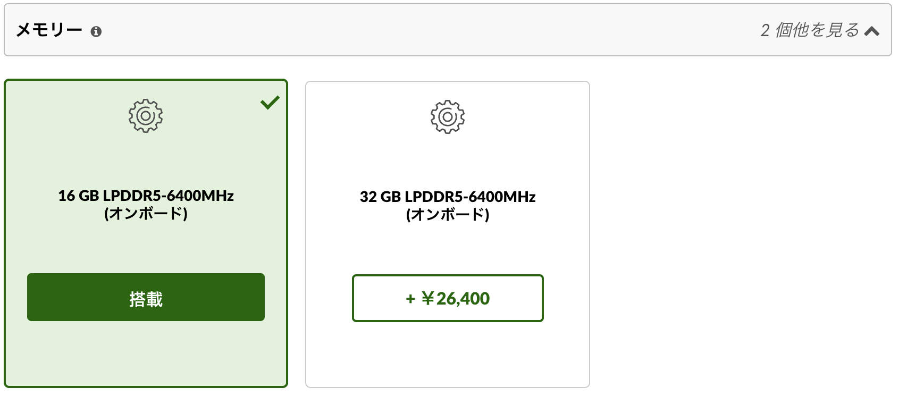Select the メモリー section heading

point(49,30)
